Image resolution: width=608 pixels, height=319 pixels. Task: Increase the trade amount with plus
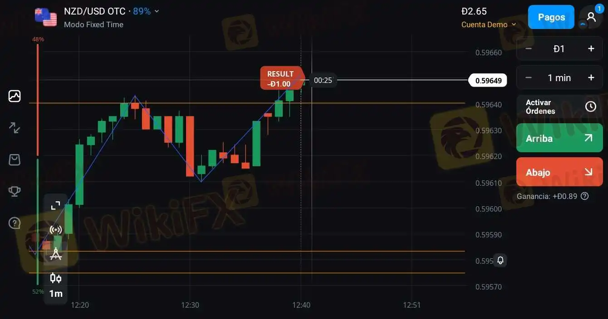(591, 48)
